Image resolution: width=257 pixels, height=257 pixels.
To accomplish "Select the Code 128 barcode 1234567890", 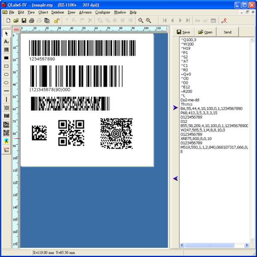I will tap(82, 51).
